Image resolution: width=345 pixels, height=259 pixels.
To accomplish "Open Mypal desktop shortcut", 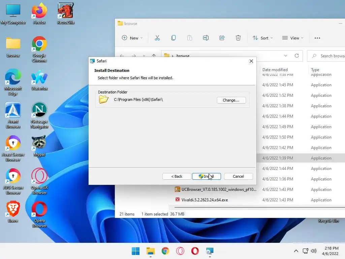I will click(39, 146).
